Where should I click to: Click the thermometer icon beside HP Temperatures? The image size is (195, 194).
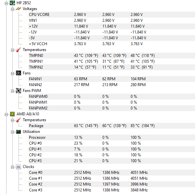point(19,50)
